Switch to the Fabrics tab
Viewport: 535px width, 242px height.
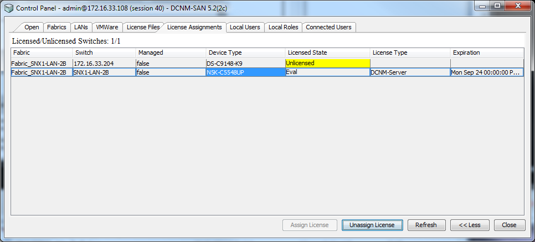(x=56, y=27)
